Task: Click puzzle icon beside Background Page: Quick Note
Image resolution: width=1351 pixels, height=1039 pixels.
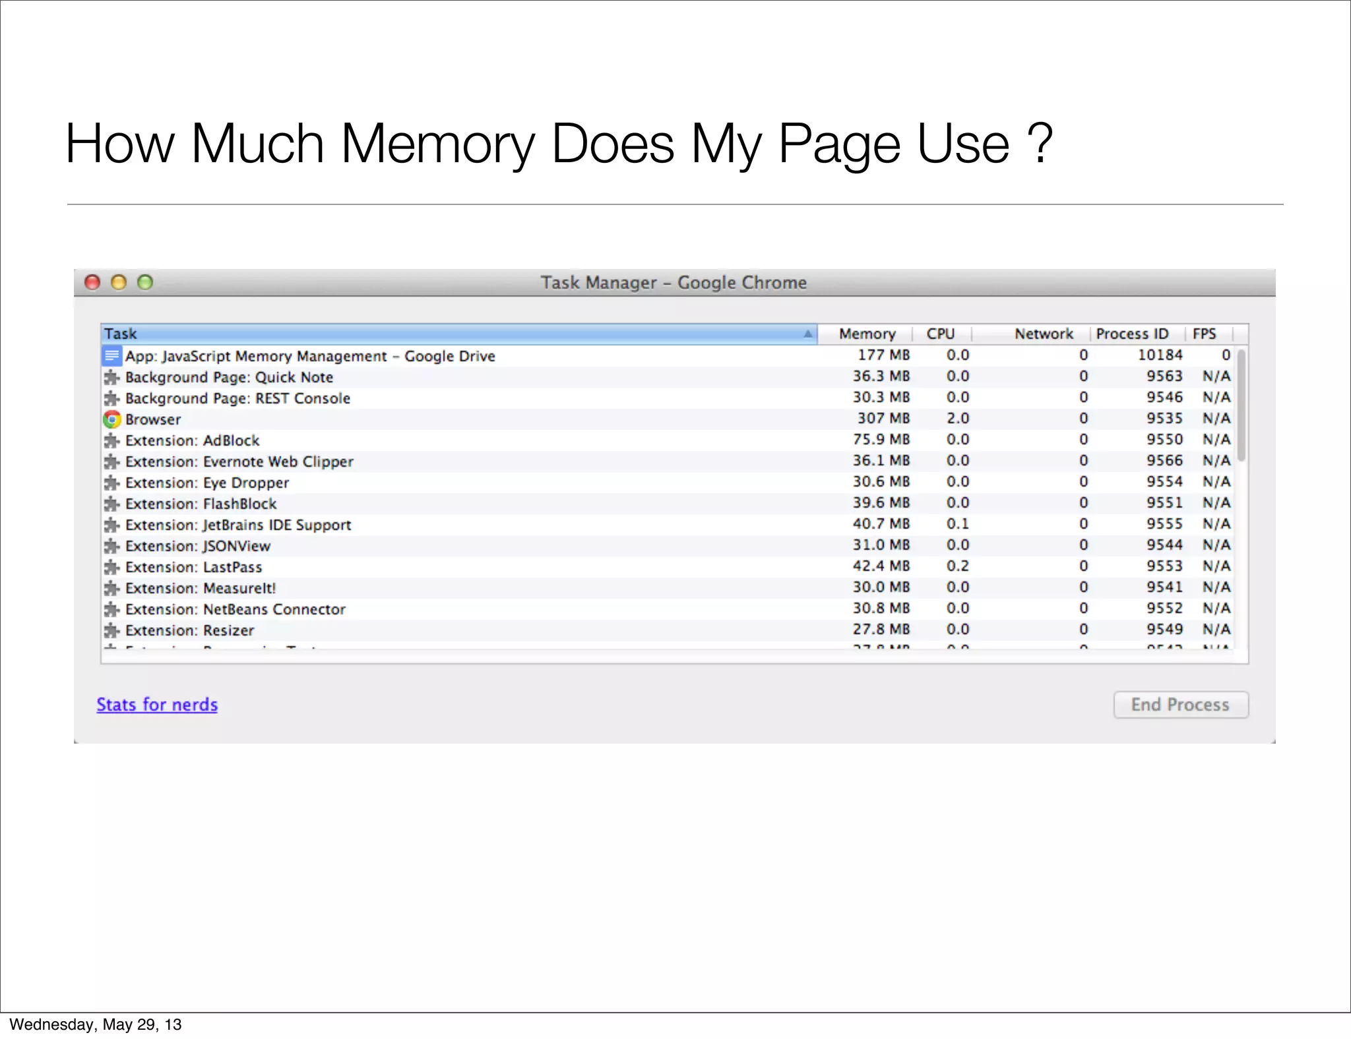Action: (112, 377)
